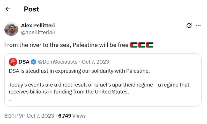Click the blue verified badge next to DSA
The image size is (207, 124).
tap(33, 62)
